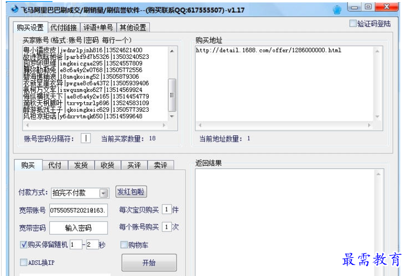
Task: Click the account row ending 13505879306
Action: (x=81, y=77)
